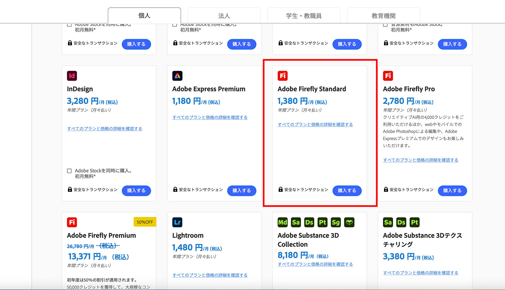Screen dimensions: 505x290
Task: Click the Sg icon in Substance 3D Collection
Action: (x=336, y=222)
